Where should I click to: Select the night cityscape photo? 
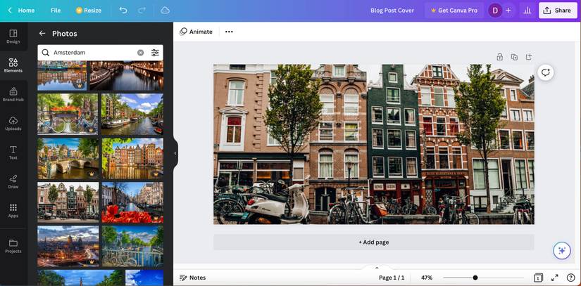pos(68,246)
